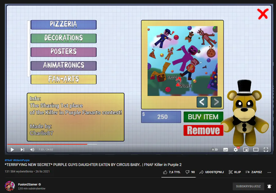Close the shop with the red X

(x=263, y=14)
